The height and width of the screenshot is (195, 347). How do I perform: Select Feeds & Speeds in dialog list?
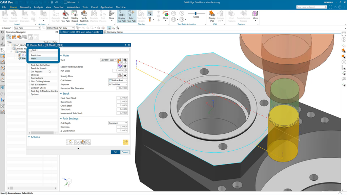click(39, 68)
